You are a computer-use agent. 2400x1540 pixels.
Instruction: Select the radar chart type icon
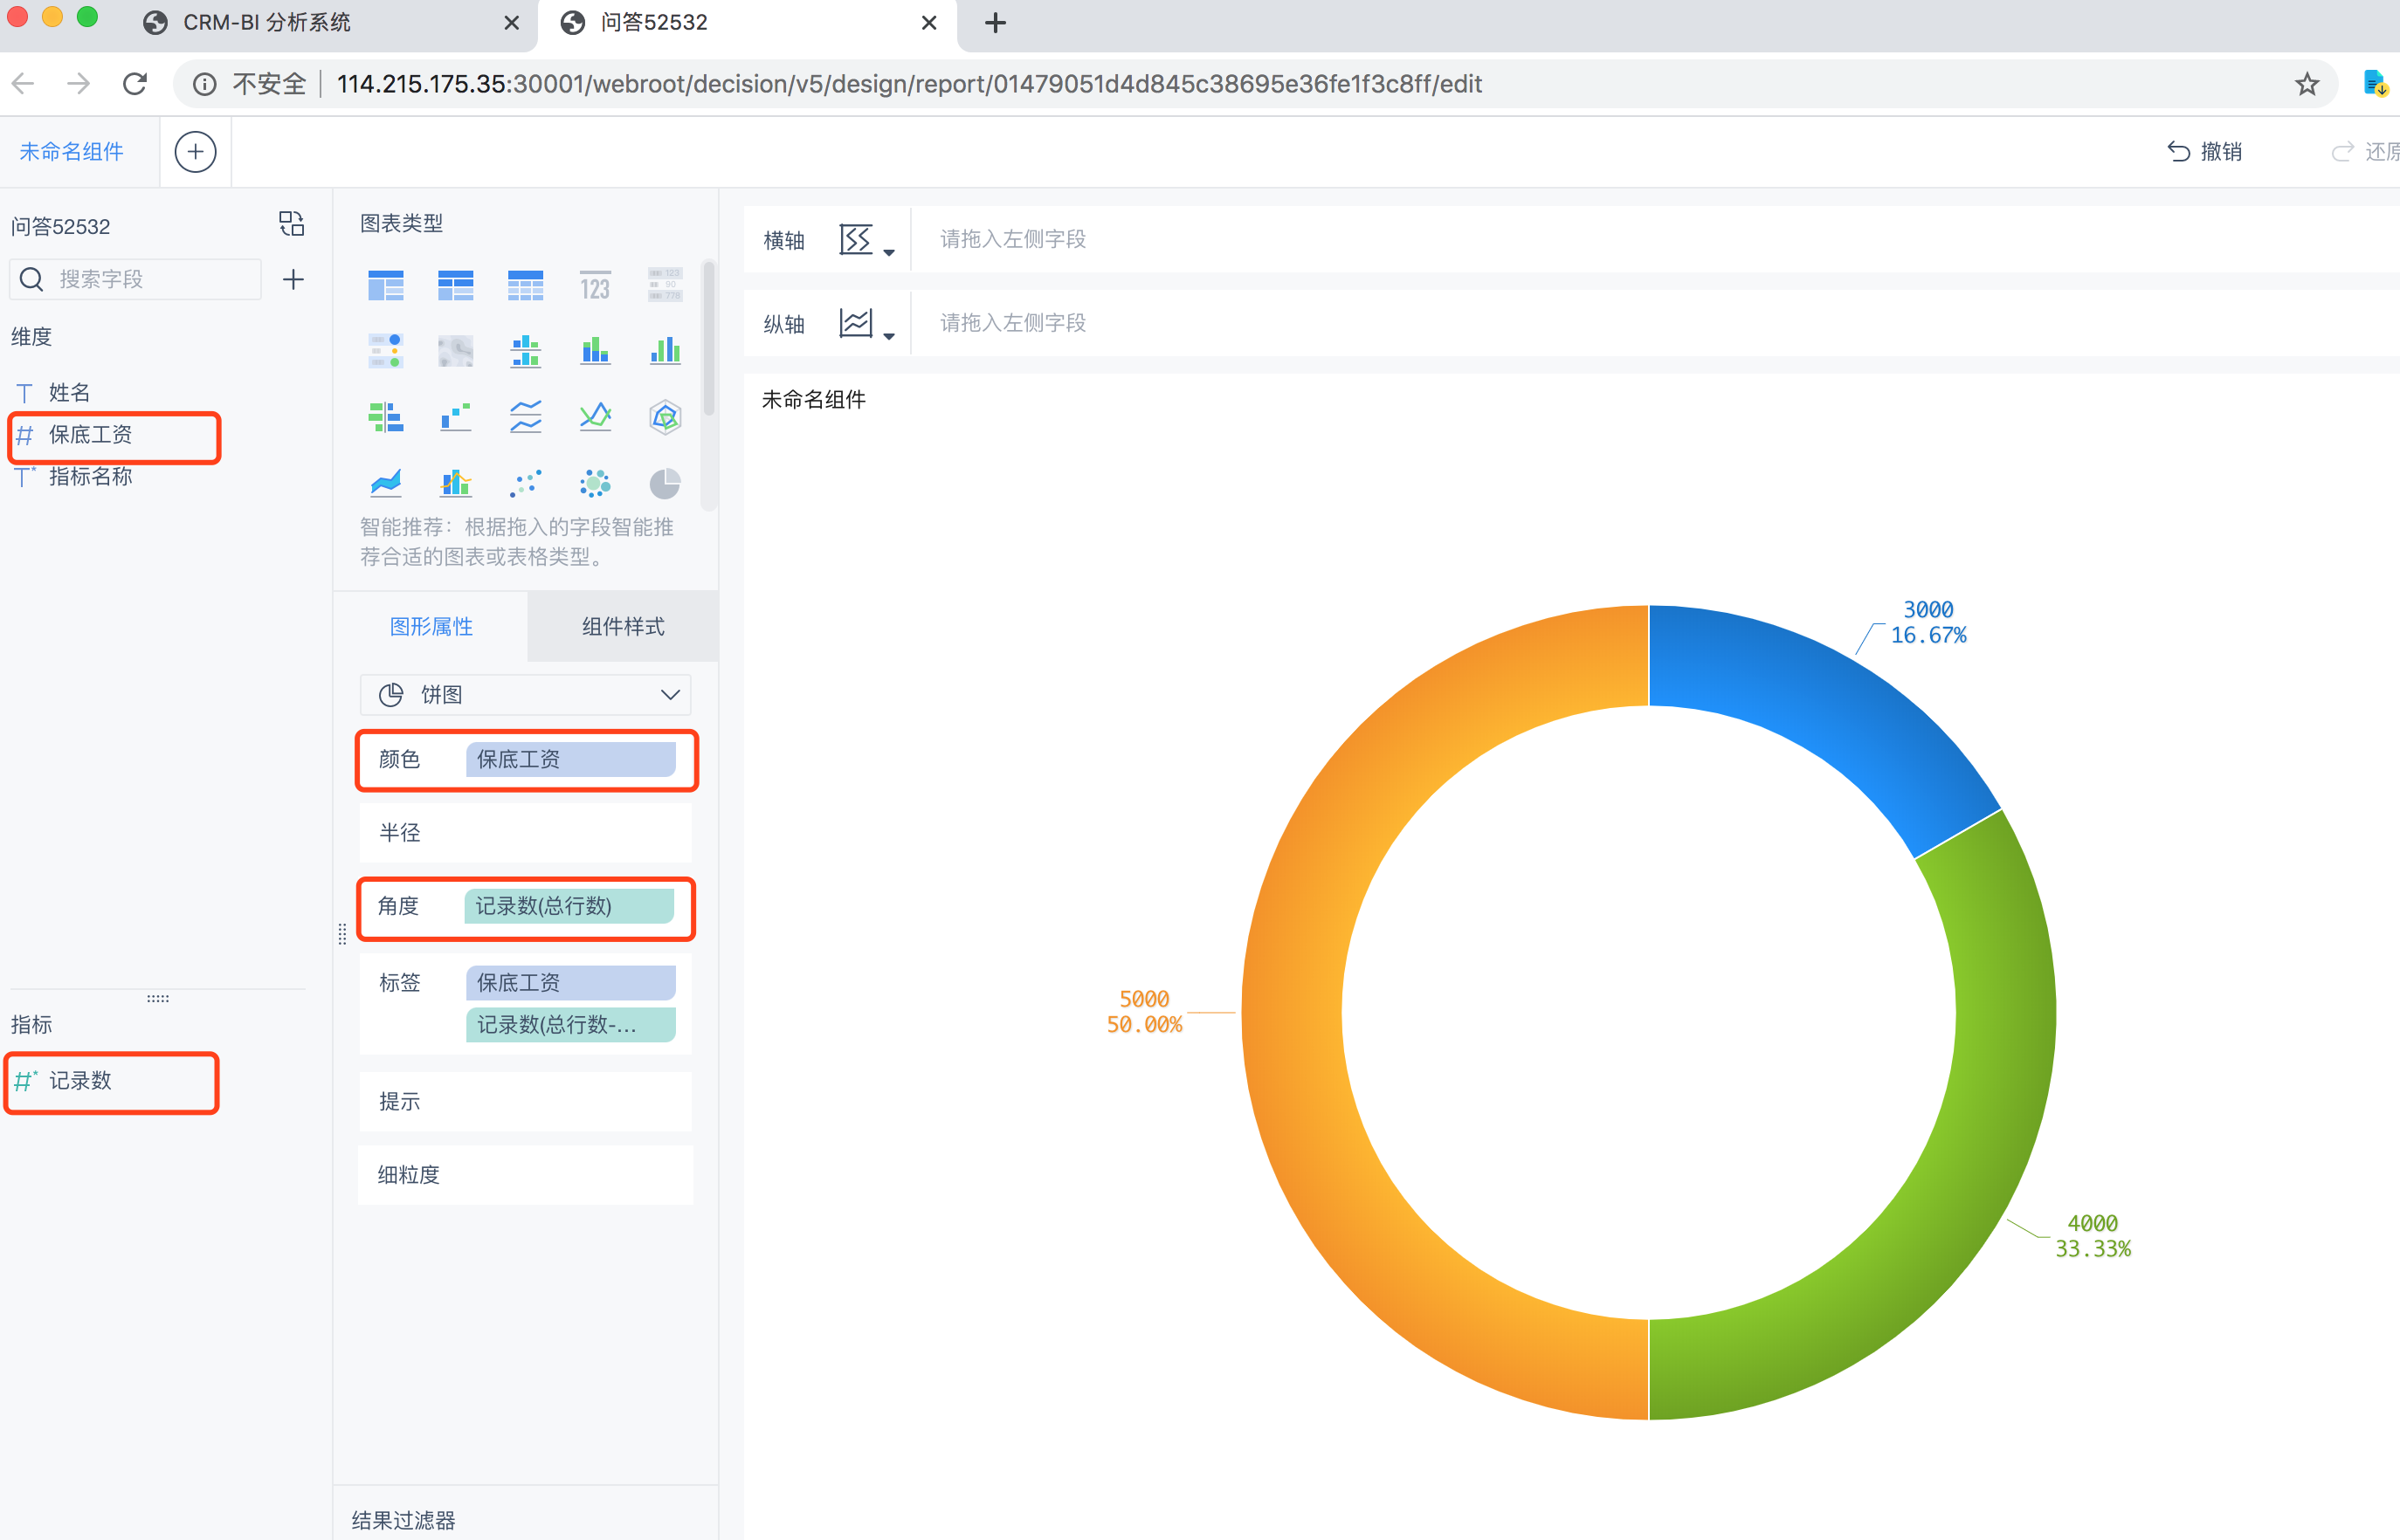(x=666, y=417)
